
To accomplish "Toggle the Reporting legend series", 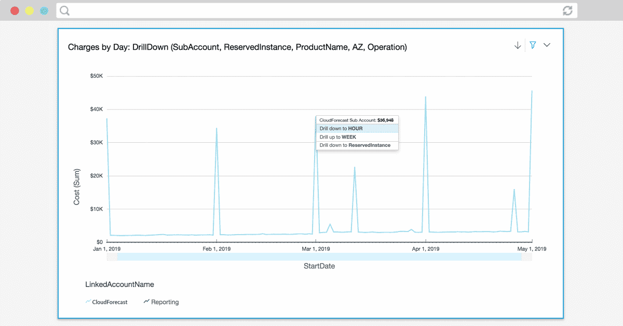I will 161,302.
